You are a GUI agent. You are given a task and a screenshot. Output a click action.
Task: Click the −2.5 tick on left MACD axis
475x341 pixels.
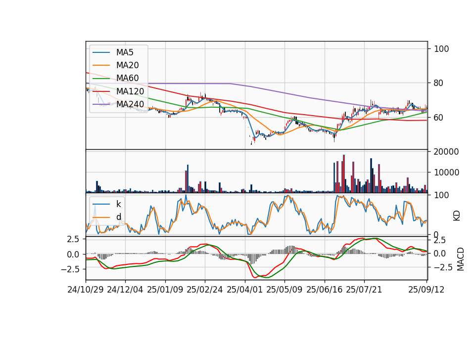point(70,269)
